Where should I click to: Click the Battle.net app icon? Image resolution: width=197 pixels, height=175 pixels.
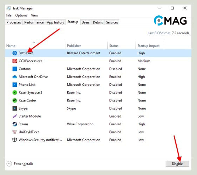tap(15, 53)
